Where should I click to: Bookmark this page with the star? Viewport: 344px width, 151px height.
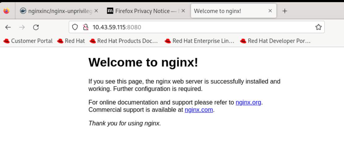(318, 27)
